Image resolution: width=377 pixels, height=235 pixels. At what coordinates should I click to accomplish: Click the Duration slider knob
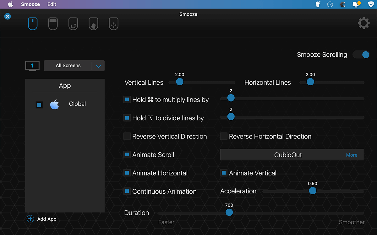click(x=229, y=212)
